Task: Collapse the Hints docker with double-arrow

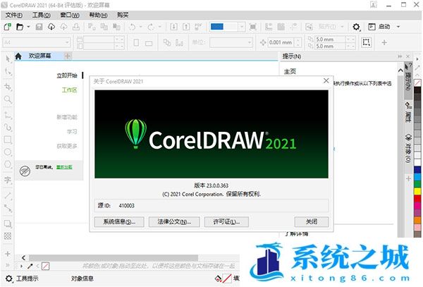Action: click(x=400, y=56)
